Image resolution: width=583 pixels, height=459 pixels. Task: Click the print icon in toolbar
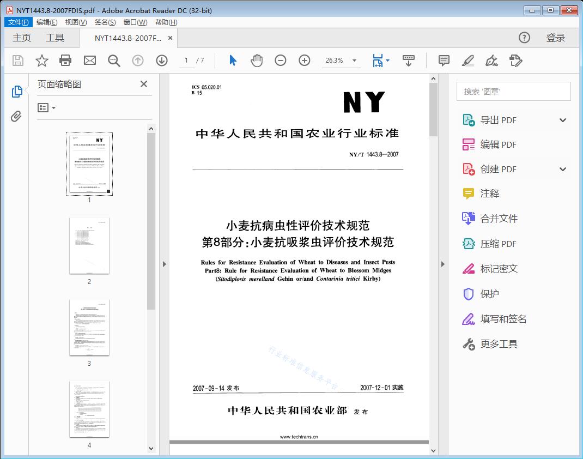[65, 61]
